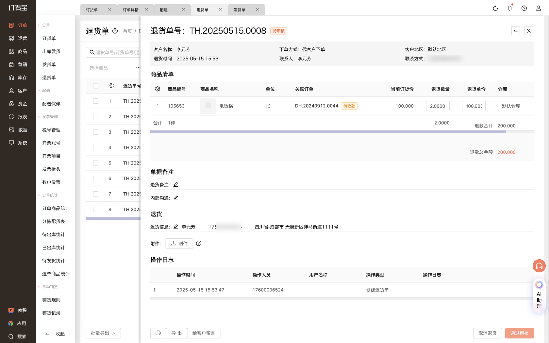Collapse sidebar with 收起

pyautogui.click(x=55, y=334)
